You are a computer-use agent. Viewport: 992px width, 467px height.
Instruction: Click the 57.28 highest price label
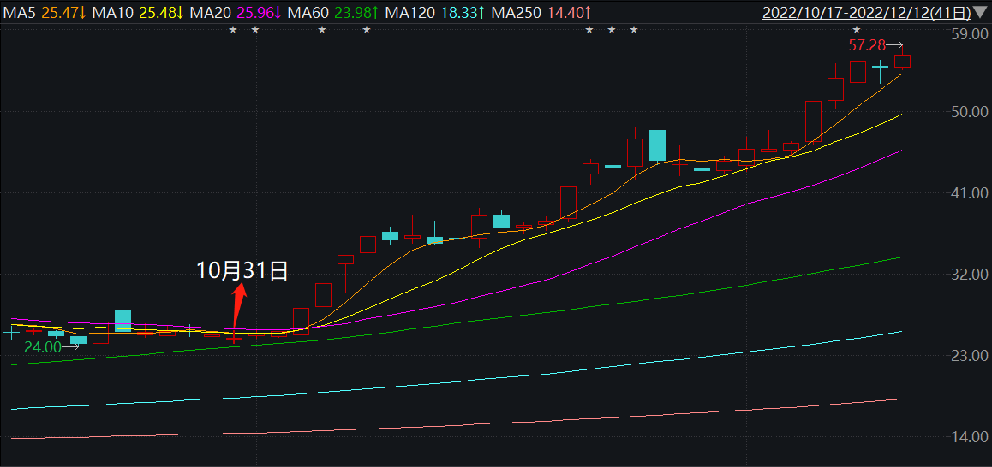click(x=865, y=44)
